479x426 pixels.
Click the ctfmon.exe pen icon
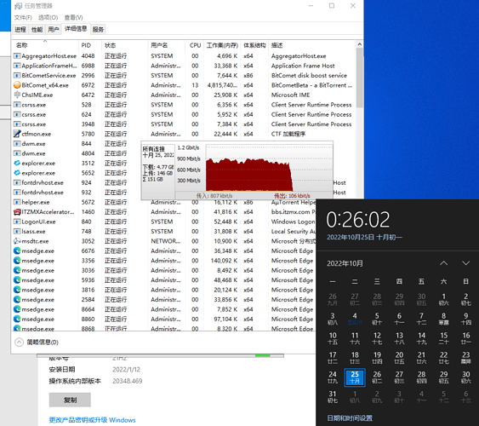[x=17, y=134]
